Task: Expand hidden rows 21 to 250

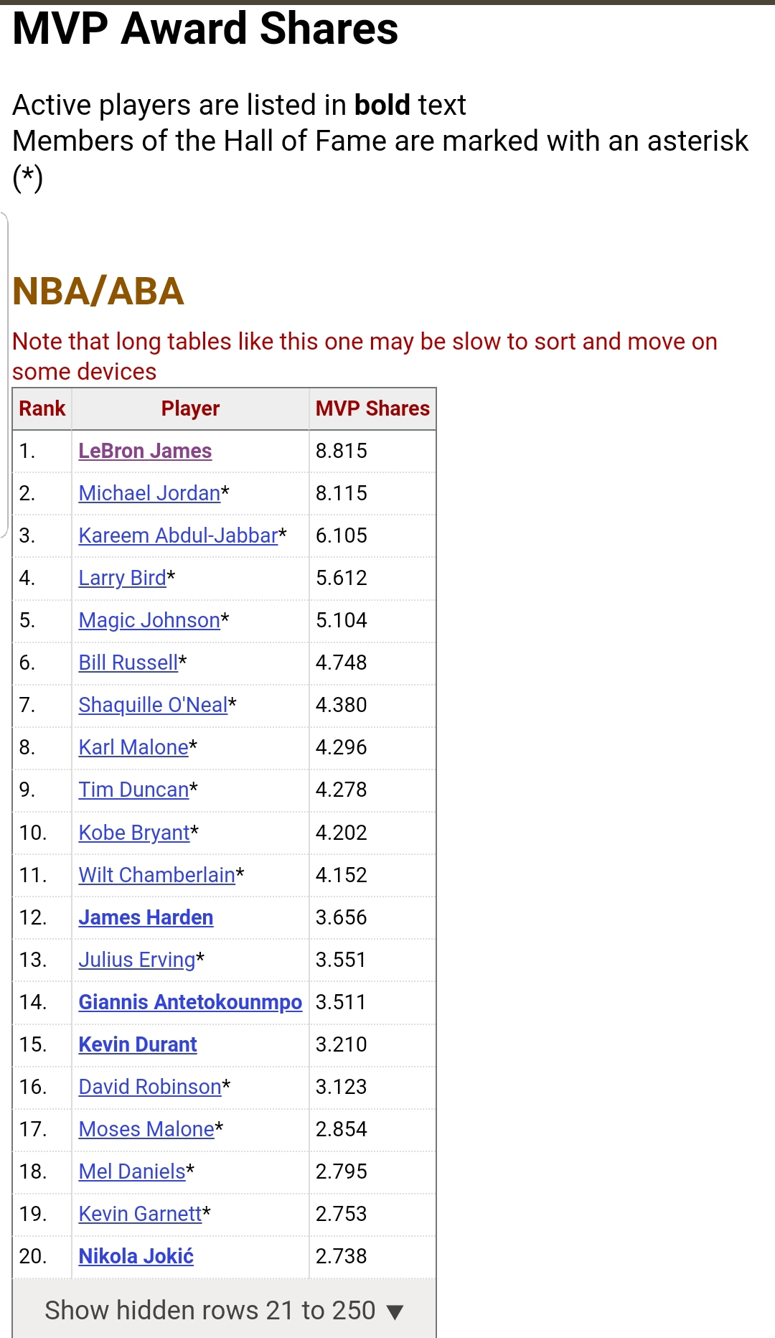Action: [x=224, y=1310]
